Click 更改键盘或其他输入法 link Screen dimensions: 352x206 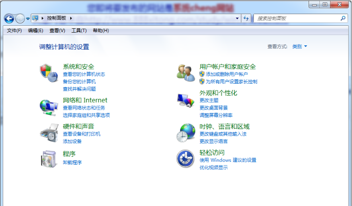(223, 134)
